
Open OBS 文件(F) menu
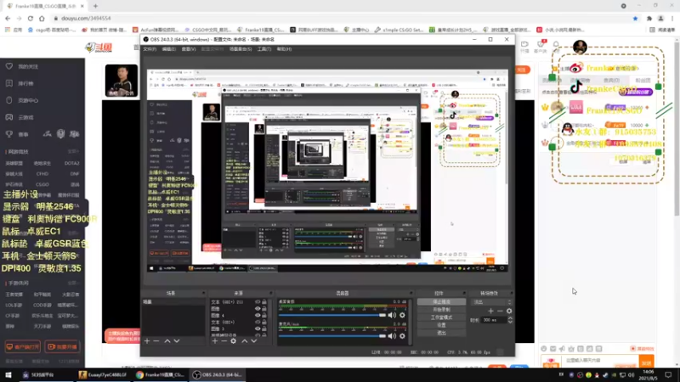[x=150, y=49]
